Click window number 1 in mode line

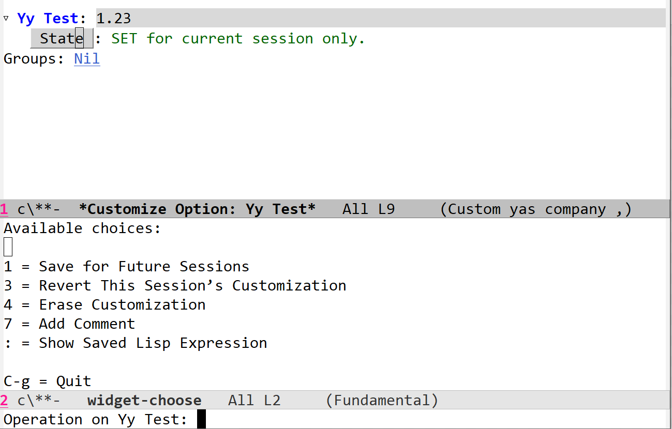point(4,209)
